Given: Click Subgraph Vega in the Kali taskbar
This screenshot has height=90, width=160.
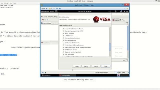Looking at the screenshot, I should 67,75.
